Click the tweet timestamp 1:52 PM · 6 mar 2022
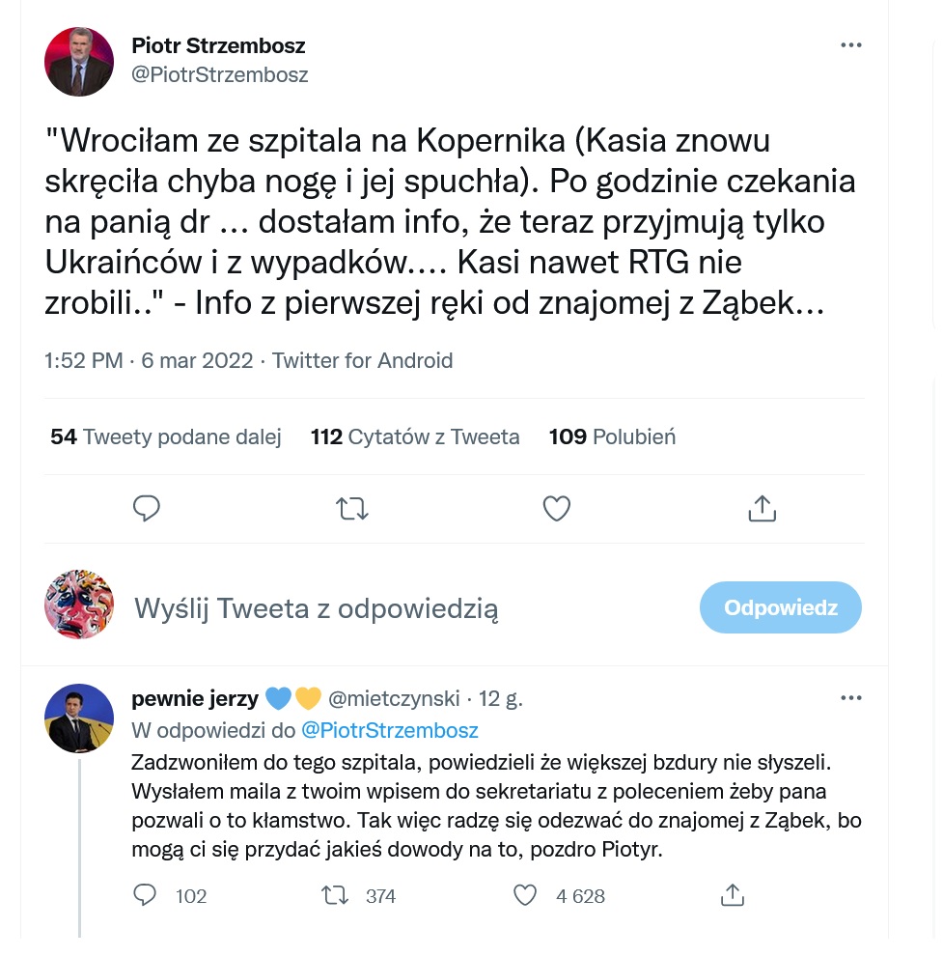 (149, 361)
